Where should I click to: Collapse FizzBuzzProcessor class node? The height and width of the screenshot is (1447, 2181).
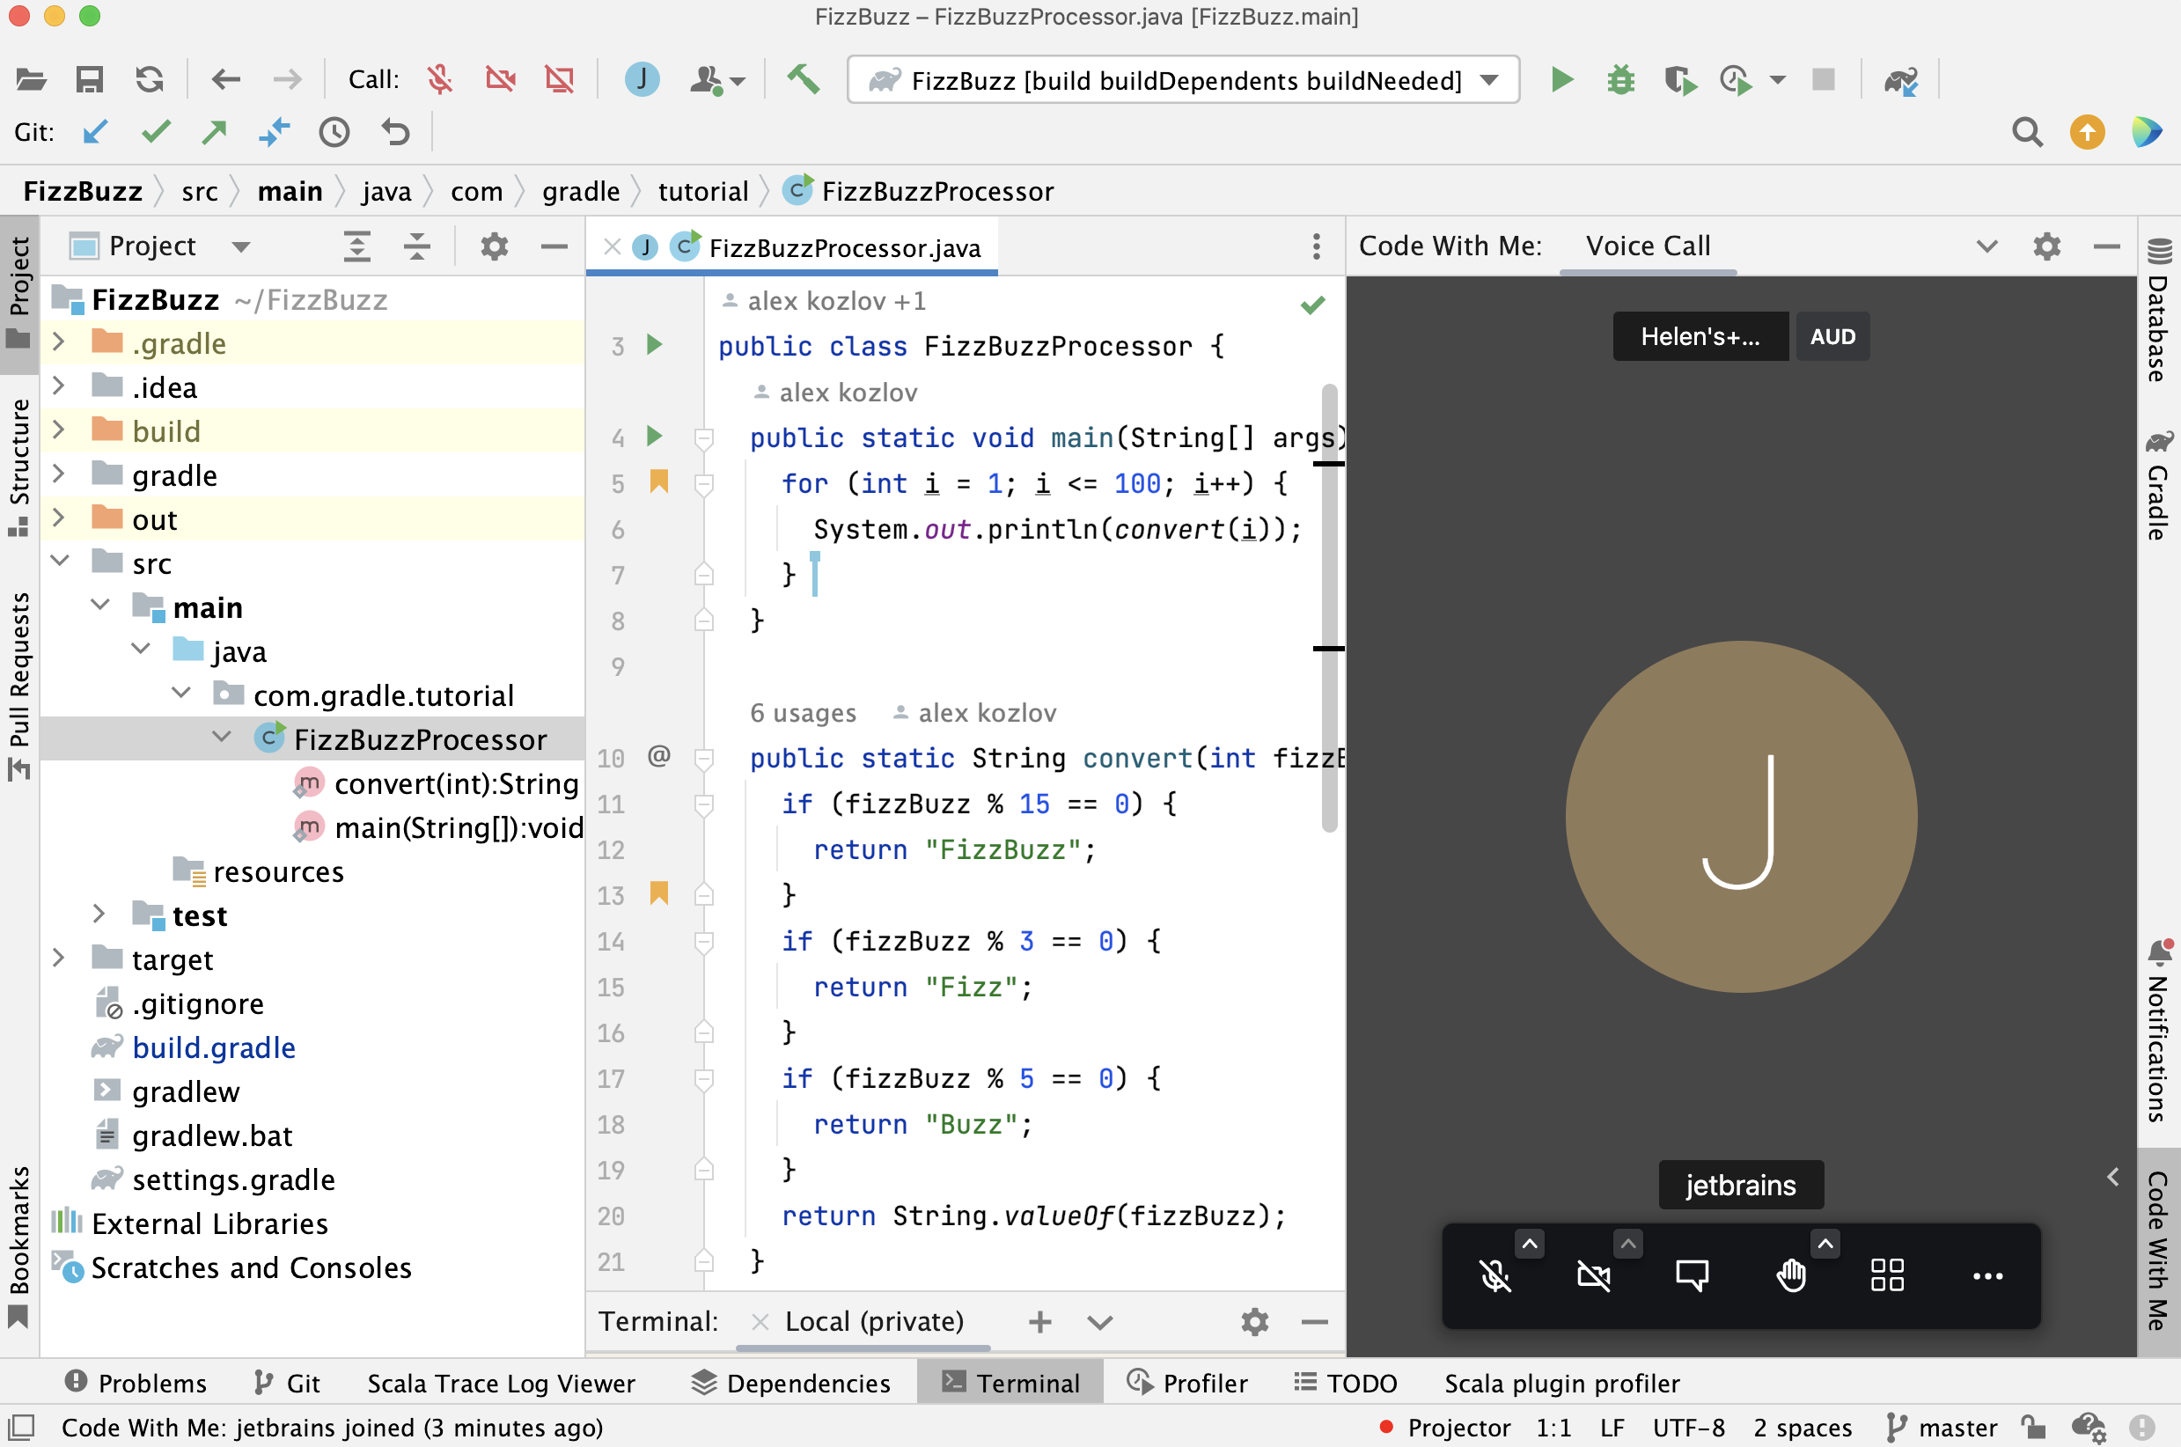222,738
